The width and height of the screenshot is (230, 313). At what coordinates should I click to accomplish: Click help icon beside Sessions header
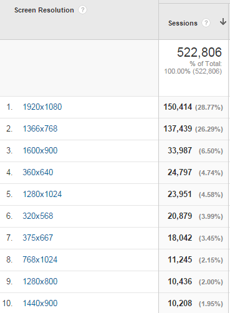(206, 23)
